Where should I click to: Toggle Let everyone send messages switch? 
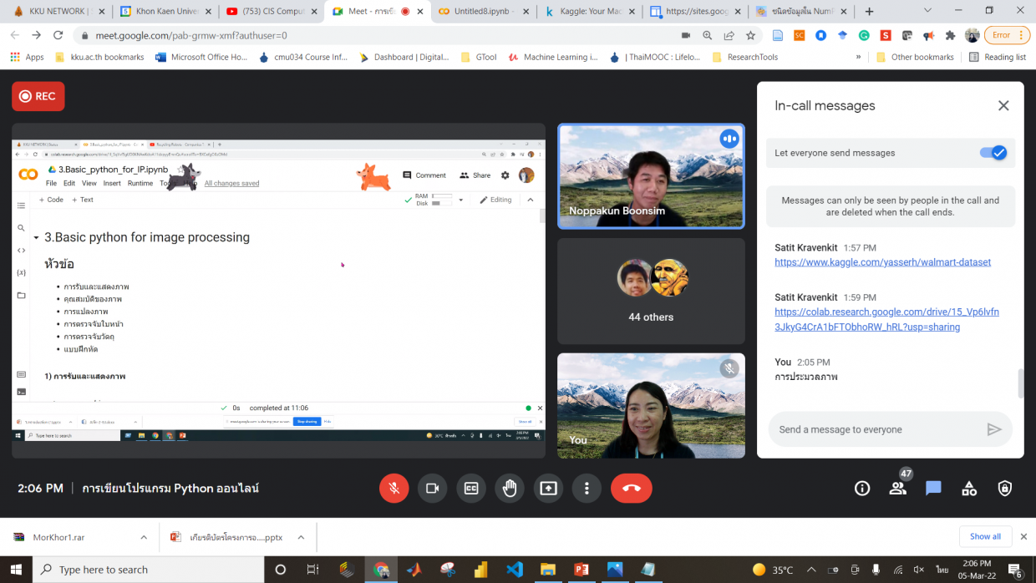click(x=993, y=153)
